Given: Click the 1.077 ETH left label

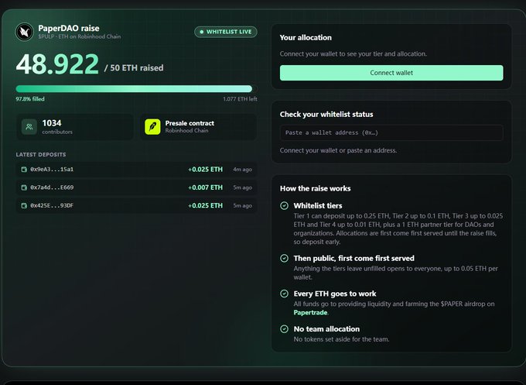Looking at the screenshot, I should [241, 99].
